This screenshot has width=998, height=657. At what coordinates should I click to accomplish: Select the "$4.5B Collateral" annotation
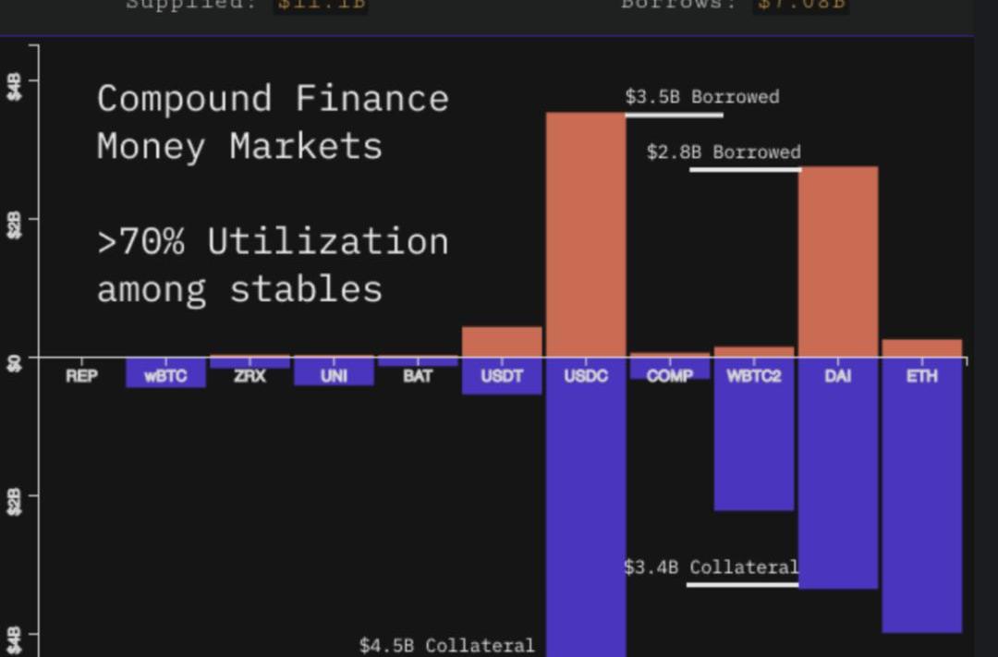pos(447,646)
